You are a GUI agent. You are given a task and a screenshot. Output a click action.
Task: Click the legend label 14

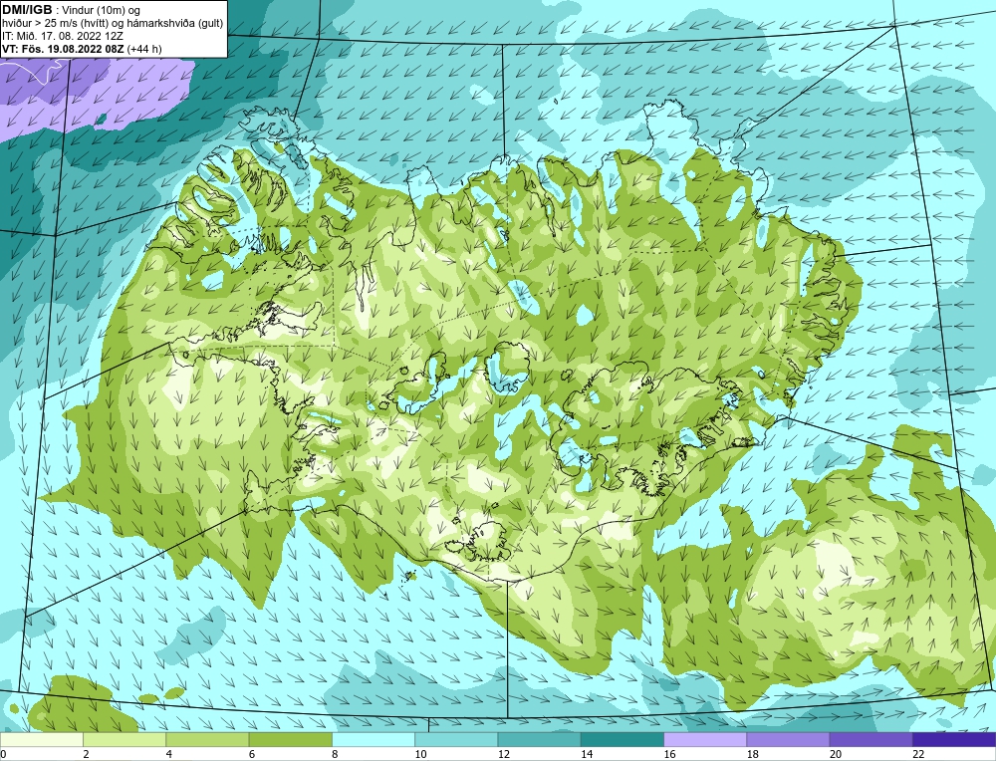click(x=586, y=754)
